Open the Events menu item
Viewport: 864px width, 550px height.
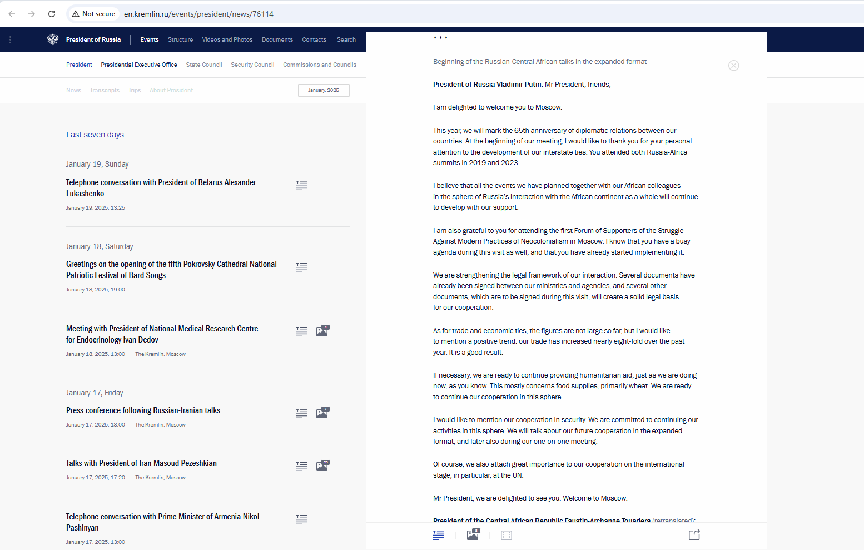pyautogui.click(x=149, y=39)
